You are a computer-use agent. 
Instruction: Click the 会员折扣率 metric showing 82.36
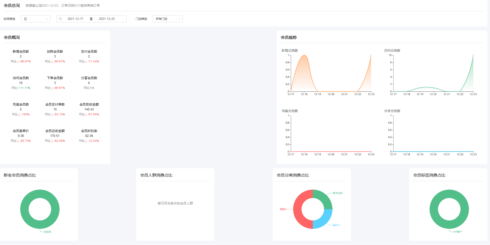click(89, 135)
